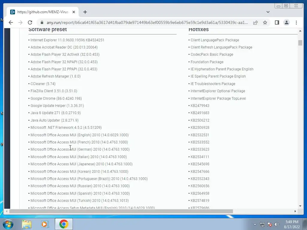Click the vertical scrollbar up arrow
Viewport: 307px width, 230px height.
click(x=300, y=31)
